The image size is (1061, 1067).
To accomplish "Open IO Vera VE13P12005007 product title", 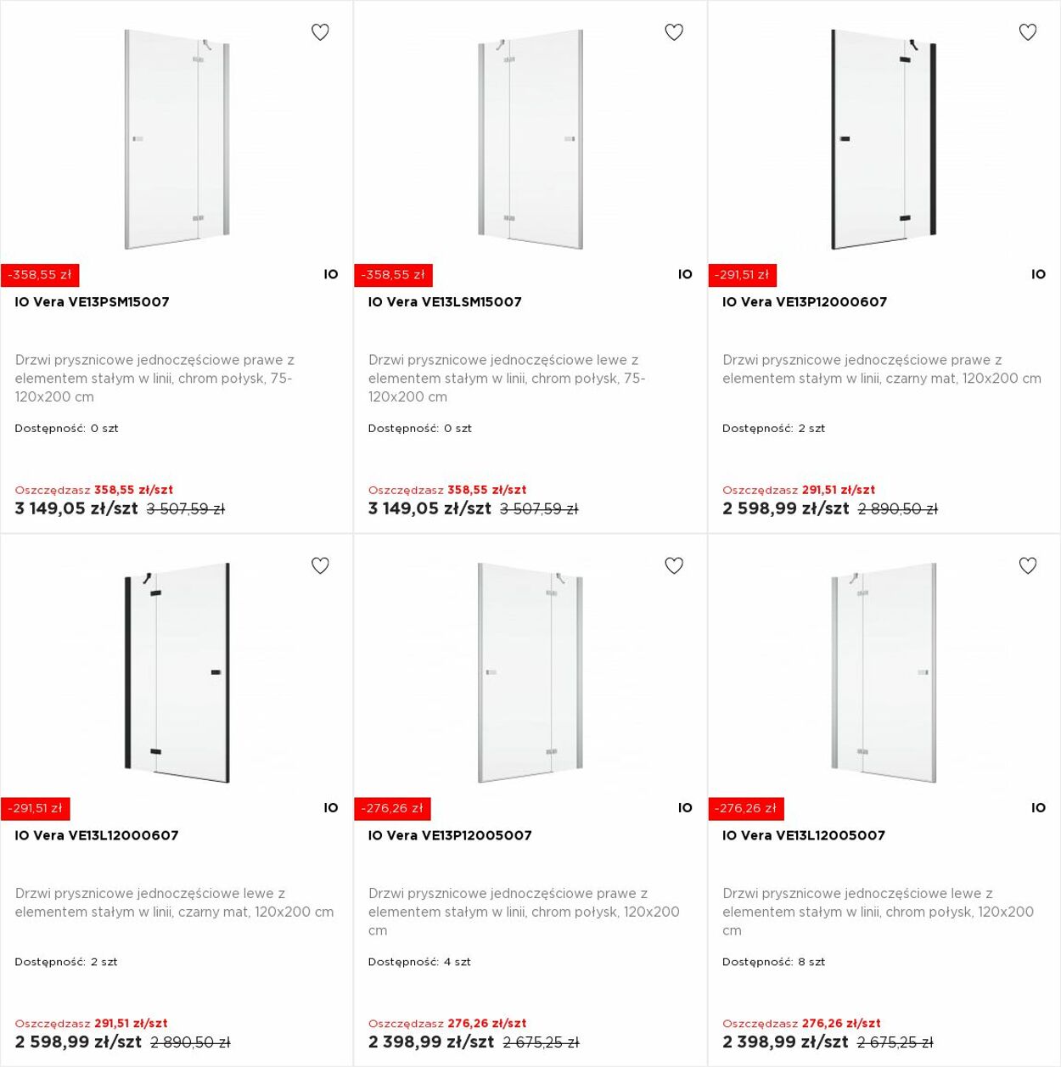I will [450, 835].
